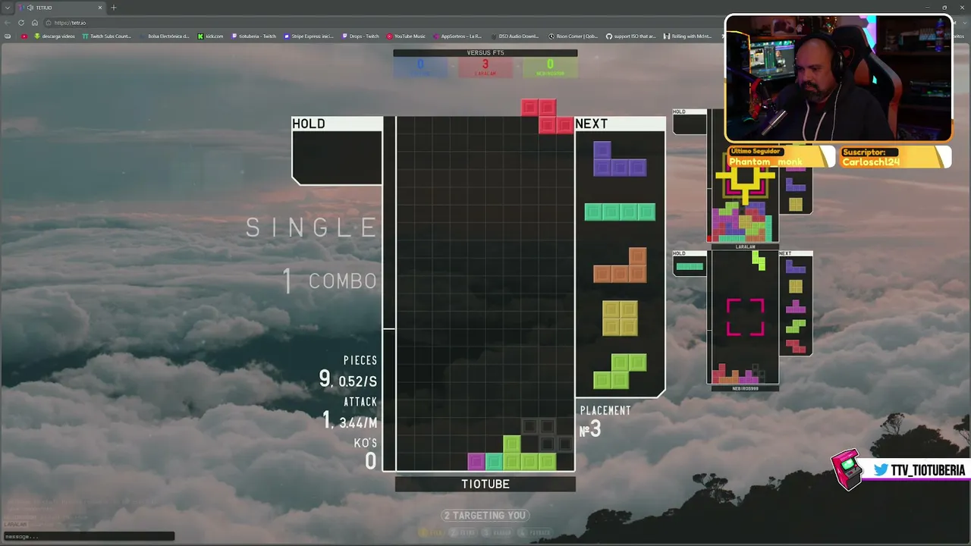Click the "Carloschl24" subscriber label
Viewport: 971px width, 546px height.
[870, 162]
